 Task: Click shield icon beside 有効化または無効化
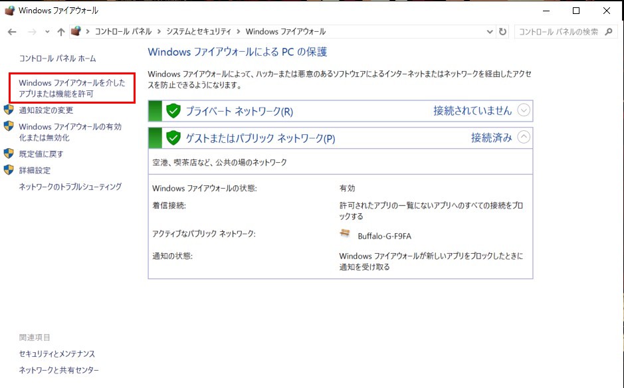coord(9,126)
